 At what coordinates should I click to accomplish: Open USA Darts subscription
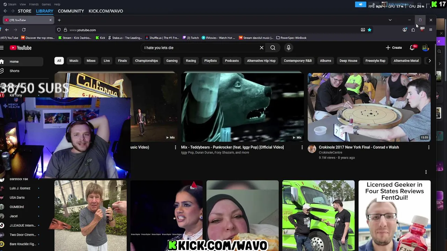[x=21, y=198]
